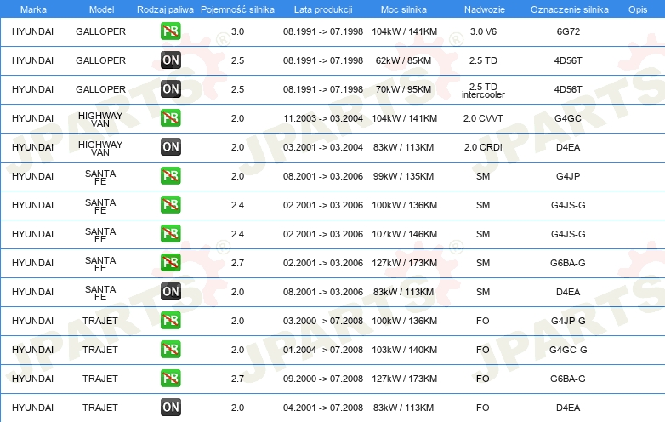Click ON diesel icon for Highway Van CRDi
Image resolution: width=665 pixels, height=422 pixels.
(x=170, y=147)
